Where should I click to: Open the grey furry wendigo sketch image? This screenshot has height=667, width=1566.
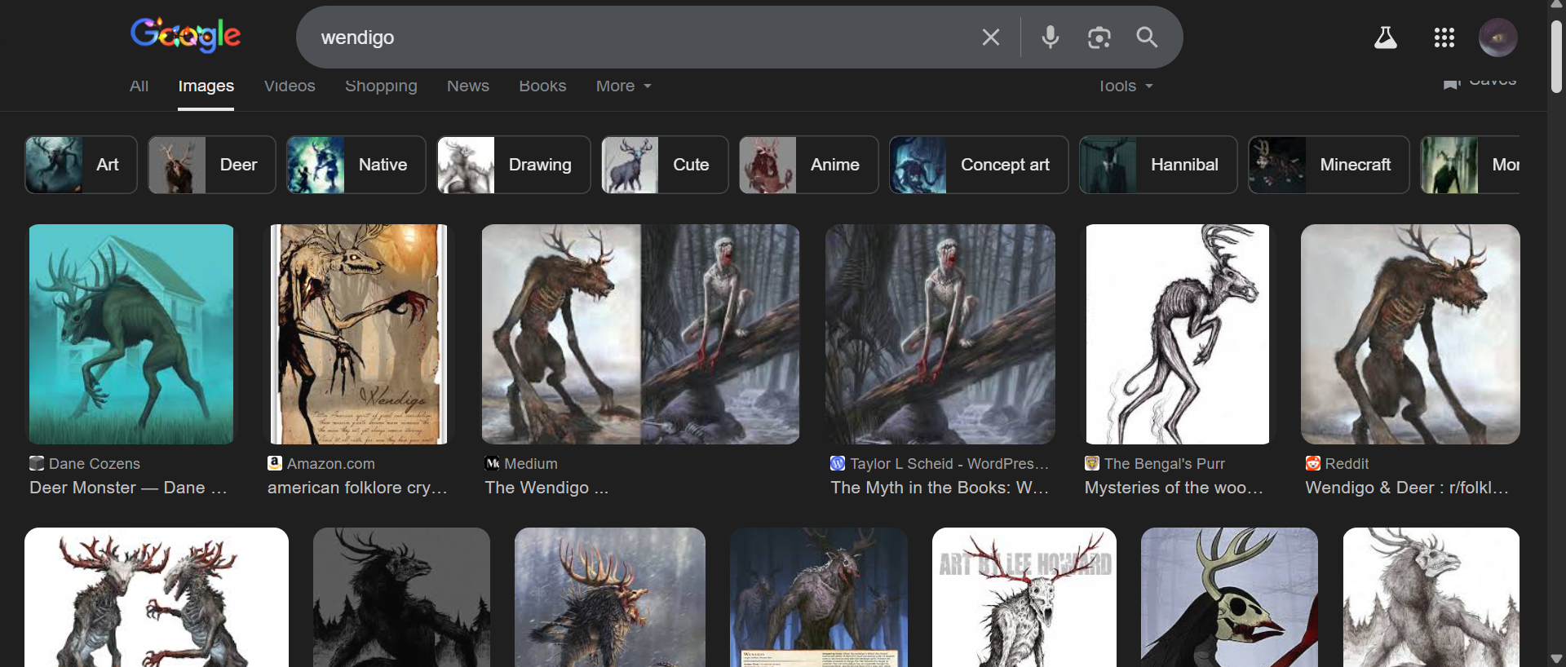(1431, 597)
